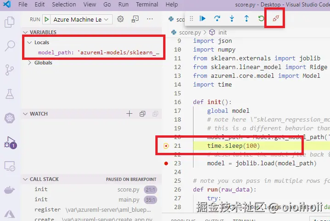The width and height of the screenshot is (330, 221).
Task: Click the def init(): line
Action: 212,102
